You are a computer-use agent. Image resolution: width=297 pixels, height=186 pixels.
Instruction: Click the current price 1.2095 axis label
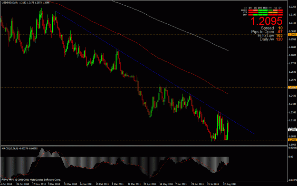[292, 130]
